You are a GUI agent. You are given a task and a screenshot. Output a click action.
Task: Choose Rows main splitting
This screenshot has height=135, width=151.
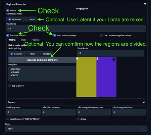31,54
